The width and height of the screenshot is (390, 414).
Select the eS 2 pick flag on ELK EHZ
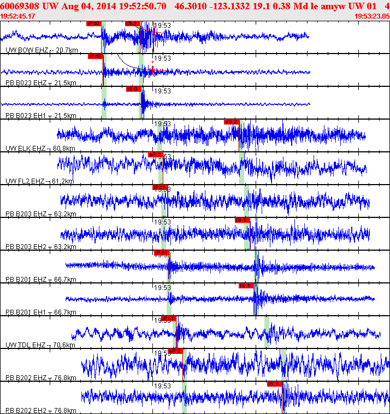(x=232, y=122)
